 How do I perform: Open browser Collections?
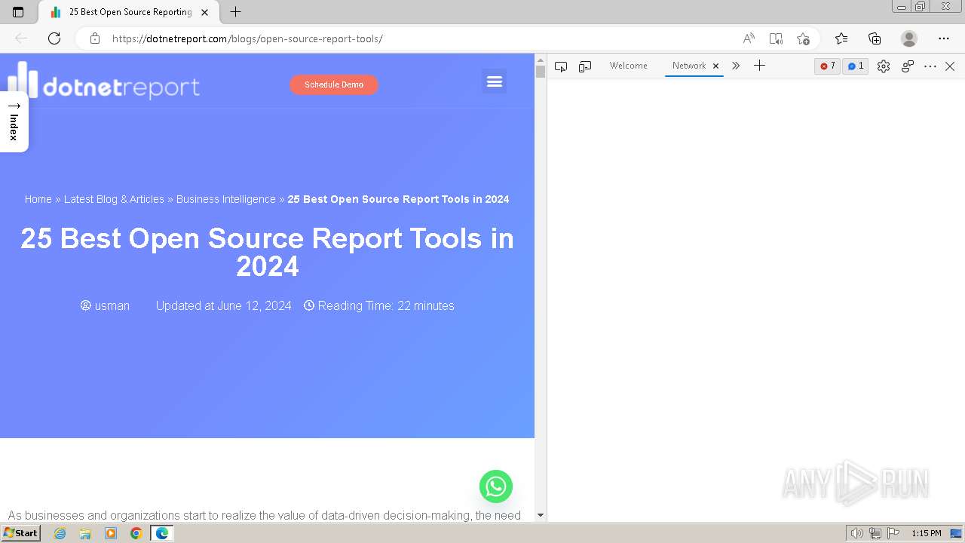click(x=875, y=38)
